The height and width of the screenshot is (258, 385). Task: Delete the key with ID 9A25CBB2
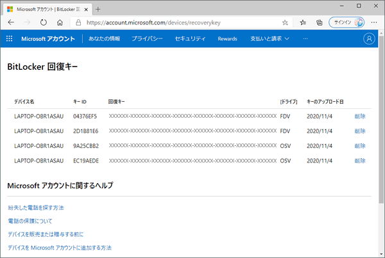point(360,146)
